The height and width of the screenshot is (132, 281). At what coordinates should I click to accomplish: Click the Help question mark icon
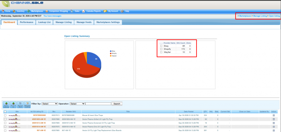pyautogui.click(x=122, y=11)
